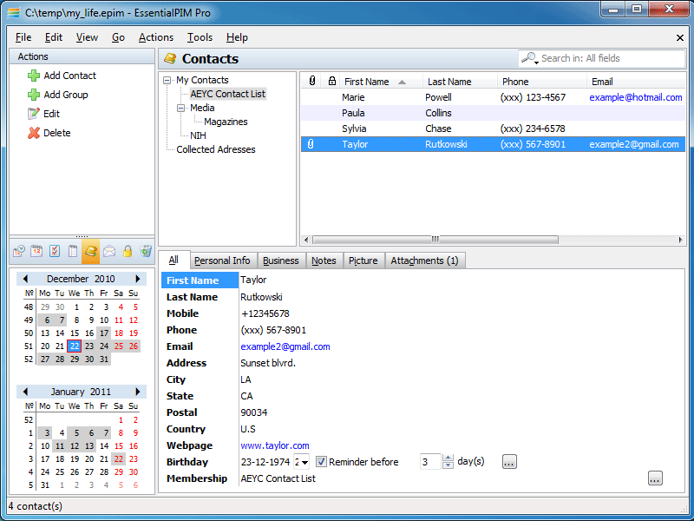This screenshot has width=694, height=521.
Task: Open the Today module icon
Action: (x=19, y=252)
